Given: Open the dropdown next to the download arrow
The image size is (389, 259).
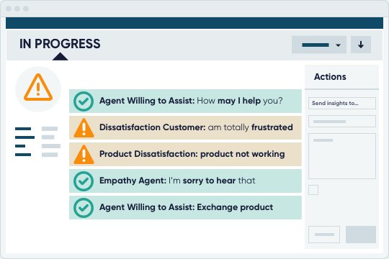Looking at the screenshot, I should click(x=319, y=45).
